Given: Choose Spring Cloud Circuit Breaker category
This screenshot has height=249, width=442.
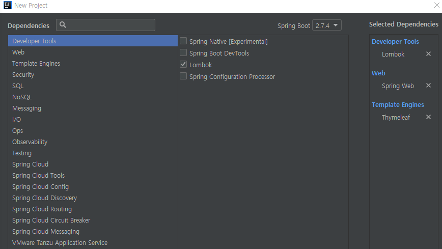Looking at the screenshot, I should pos(93,220).
